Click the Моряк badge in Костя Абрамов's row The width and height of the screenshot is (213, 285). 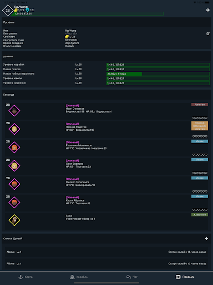[200, 196]
